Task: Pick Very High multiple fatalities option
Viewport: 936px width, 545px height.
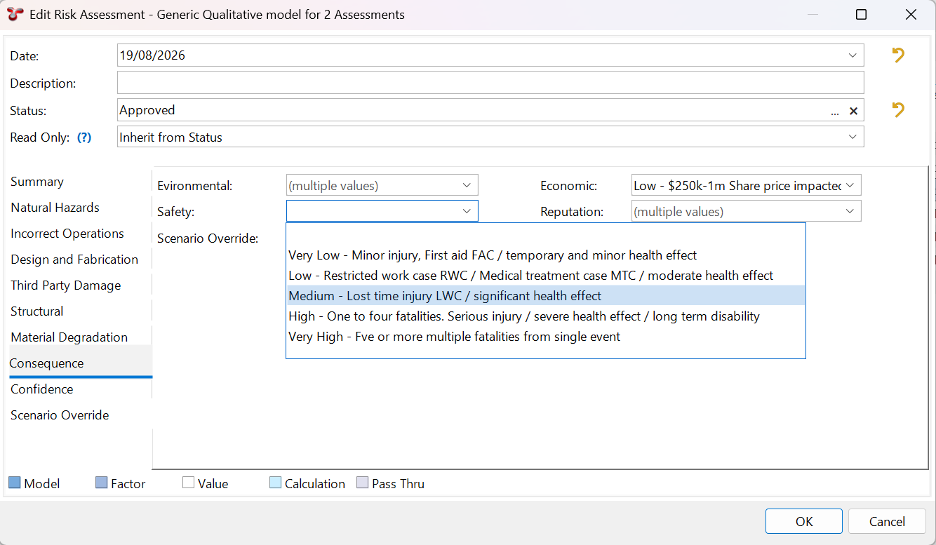Action: point(545,337)
